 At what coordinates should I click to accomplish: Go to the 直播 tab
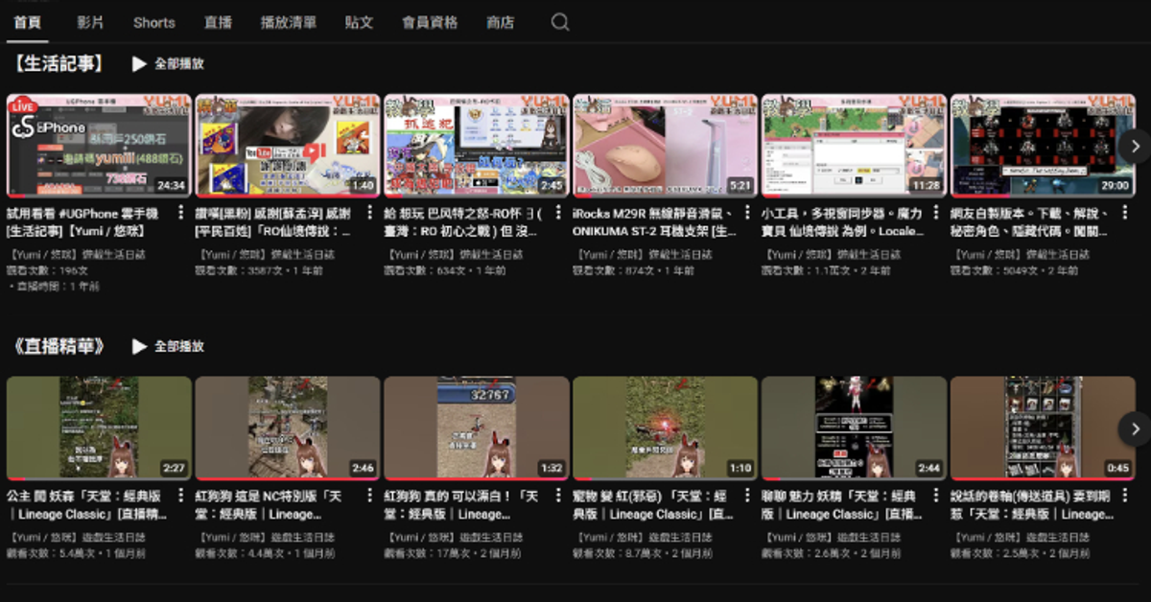click(x=218, y=22)
